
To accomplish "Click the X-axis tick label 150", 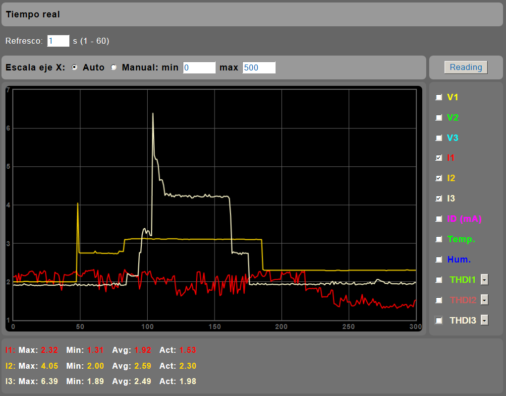I will pyautogui.click(x=215, y=327).
